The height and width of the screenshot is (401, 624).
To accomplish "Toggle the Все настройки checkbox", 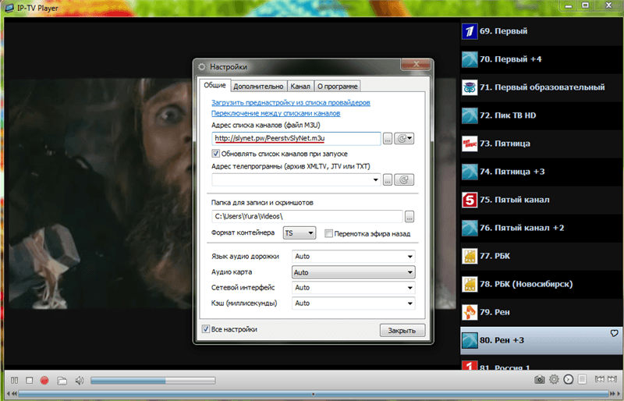I will point(206,329).
